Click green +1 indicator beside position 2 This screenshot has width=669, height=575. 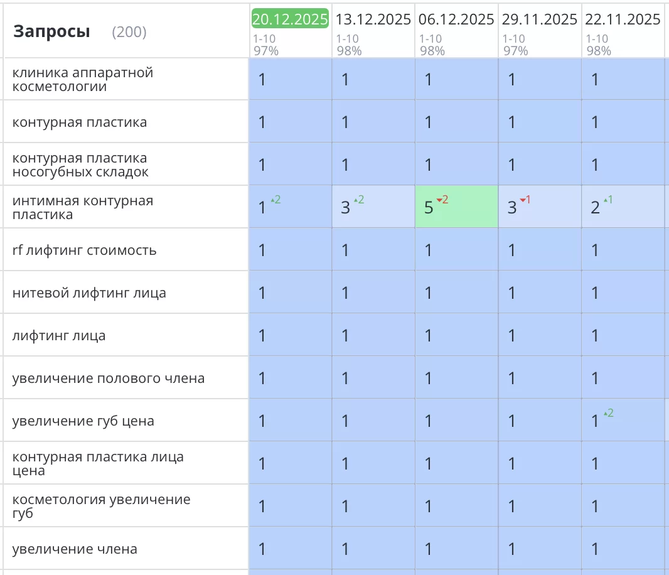coord(608,200)
